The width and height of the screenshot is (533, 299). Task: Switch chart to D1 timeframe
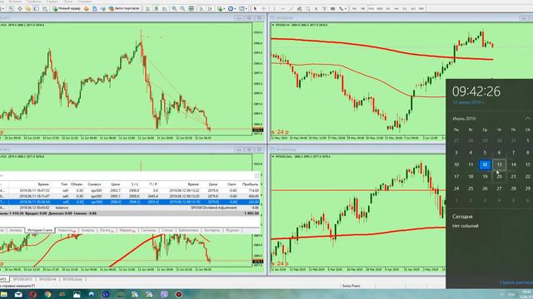(x=405, y=8)
